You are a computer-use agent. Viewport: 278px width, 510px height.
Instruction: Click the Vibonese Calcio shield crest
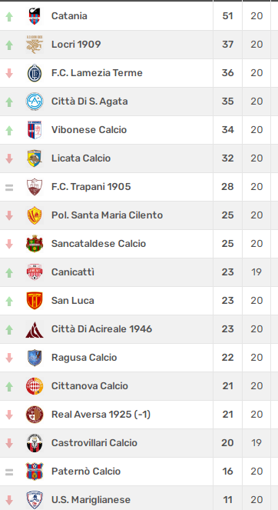(x=35, y=130)
